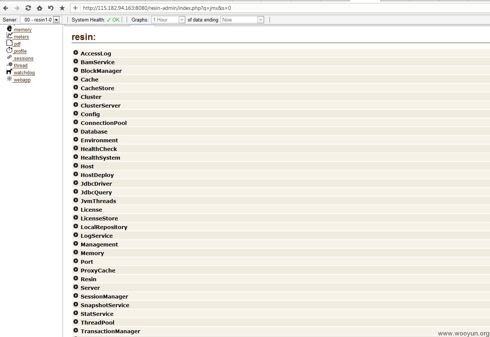This screenshot has height=337, width=490.
Task: Click the Port section label
Action: 87,262
